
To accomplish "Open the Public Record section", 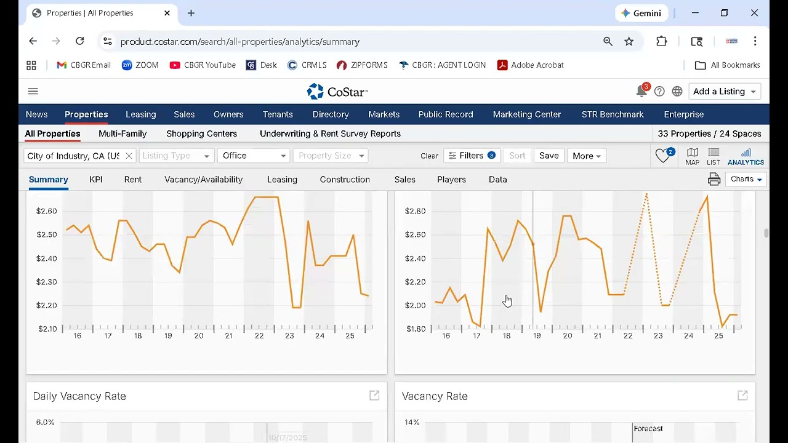I will coord(446,114).
